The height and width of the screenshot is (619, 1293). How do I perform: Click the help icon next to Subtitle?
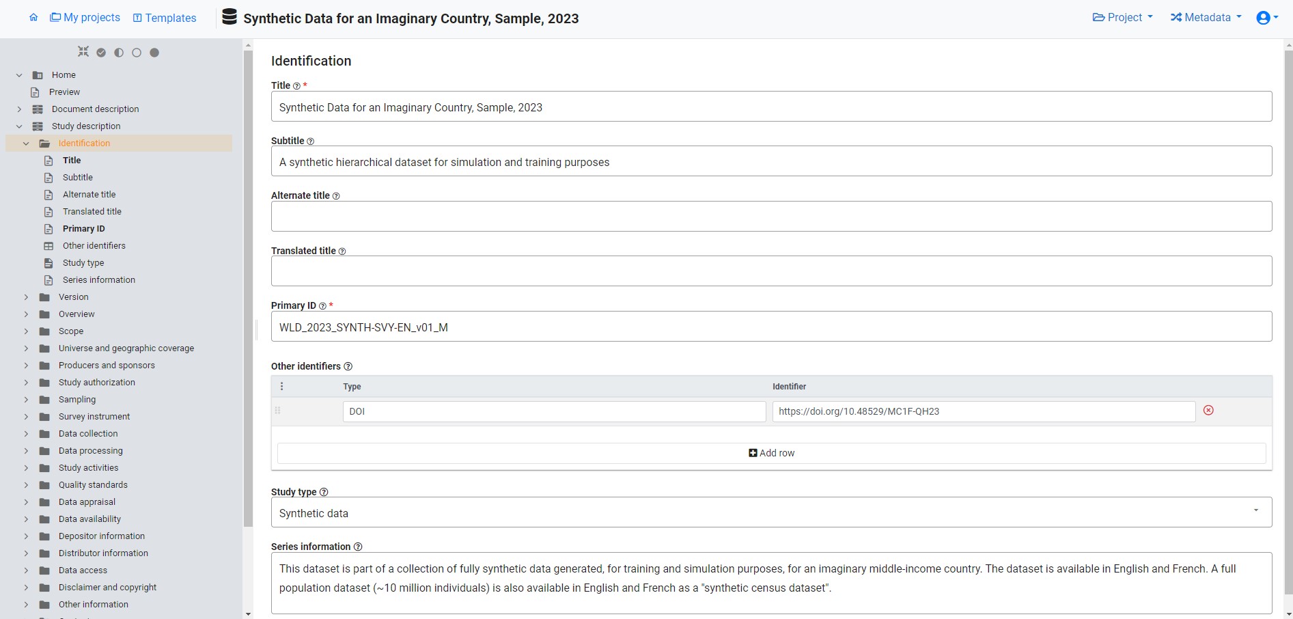point(310,141)
